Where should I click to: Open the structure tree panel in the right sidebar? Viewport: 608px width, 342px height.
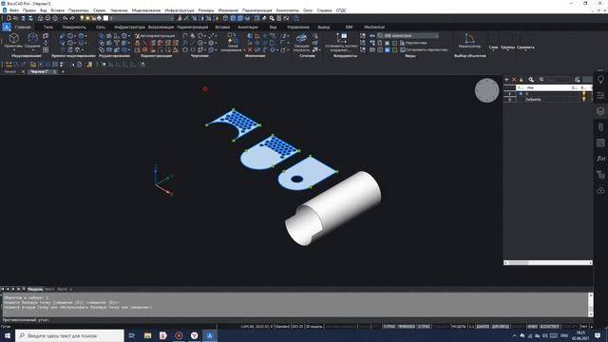(600, 175)
